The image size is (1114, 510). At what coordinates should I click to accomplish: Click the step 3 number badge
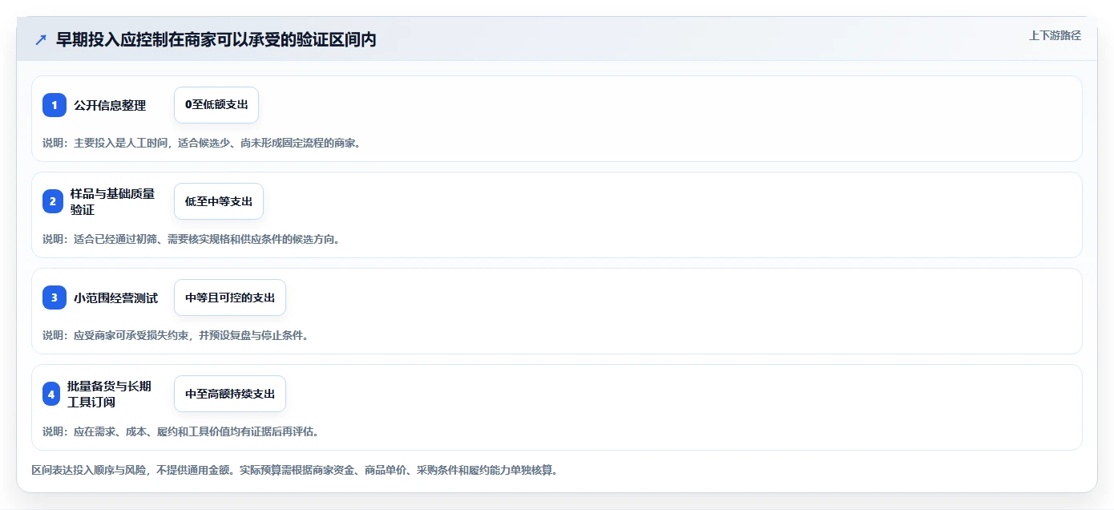click(x=54, y=297)
